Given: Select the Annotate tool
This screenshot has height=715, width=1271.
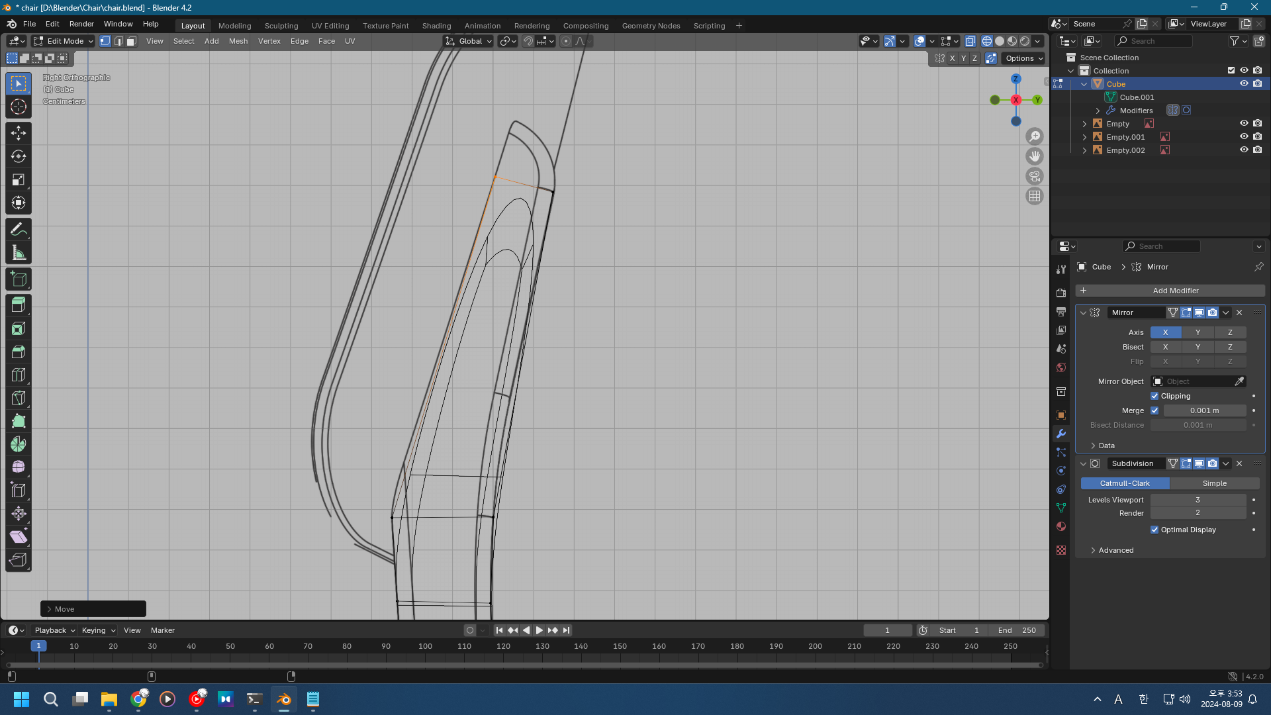Looking at the screenshot, I should (x=19, y=230).
